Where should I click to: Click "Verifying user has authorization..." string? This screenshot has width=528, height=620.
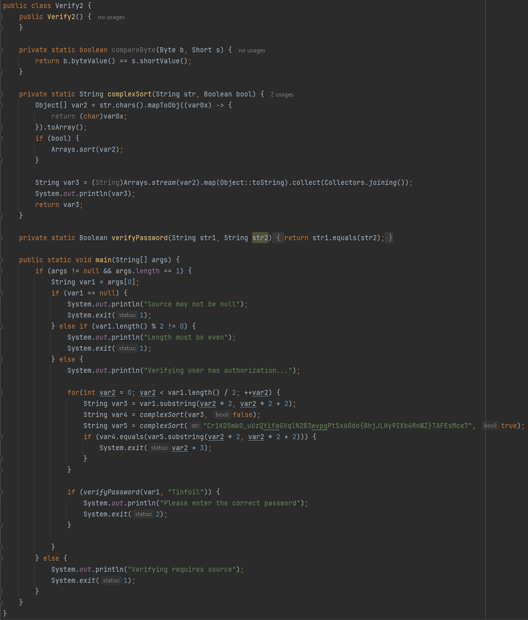(x=218, y=370)
